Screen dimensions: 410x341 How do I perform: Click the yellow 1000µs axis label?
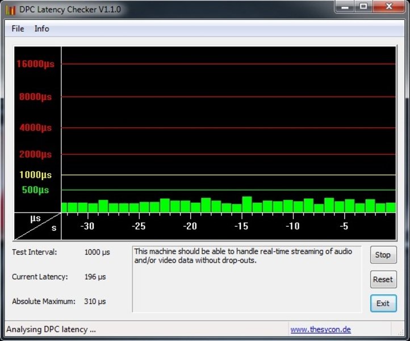pos(36,175)
